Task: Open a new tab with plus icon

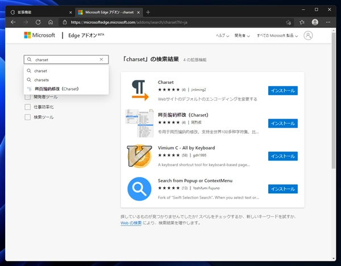Action: tap(148, 12)
